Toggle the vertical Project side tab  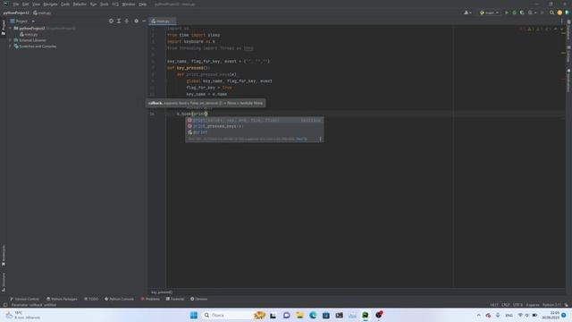click(4, 28)
